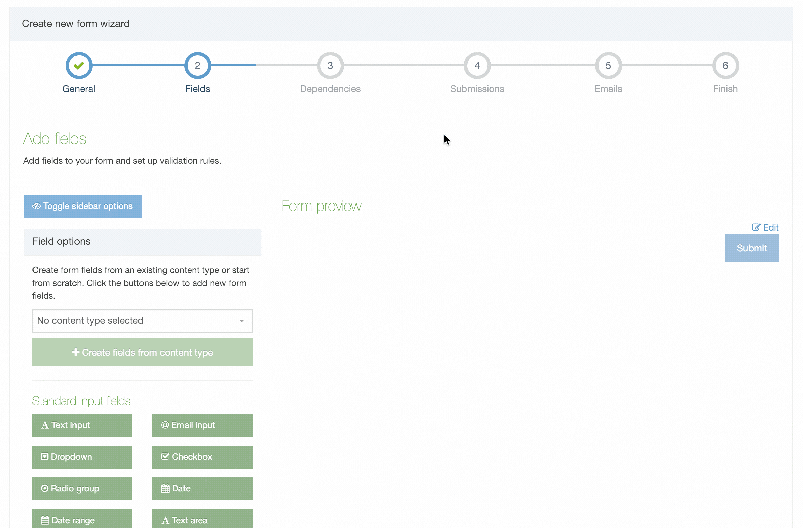Click the Fields step circle numbered 2
The width and height of the screenshot is (803, 528).
tap(197, 65)
